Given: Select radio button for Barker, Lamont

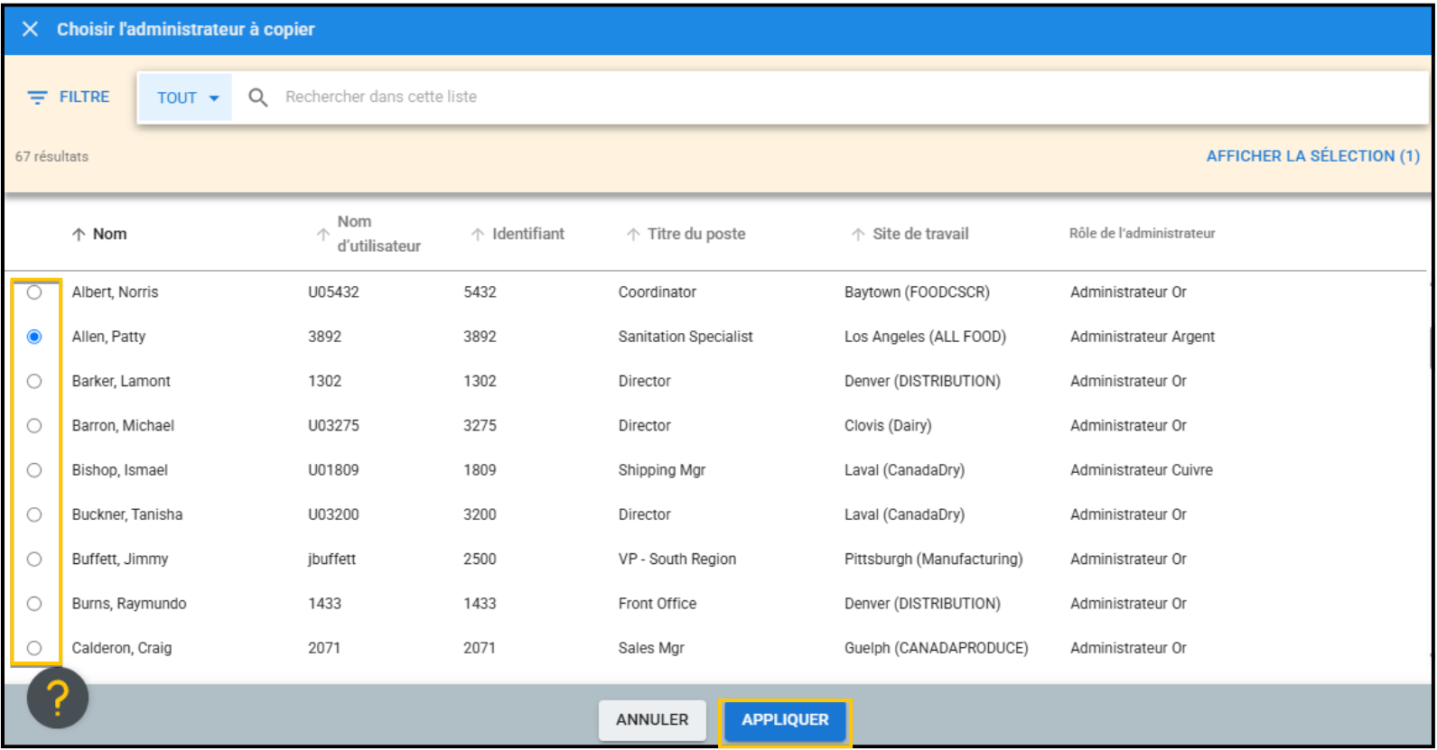Looking at the screenshot, I should 34,381.
